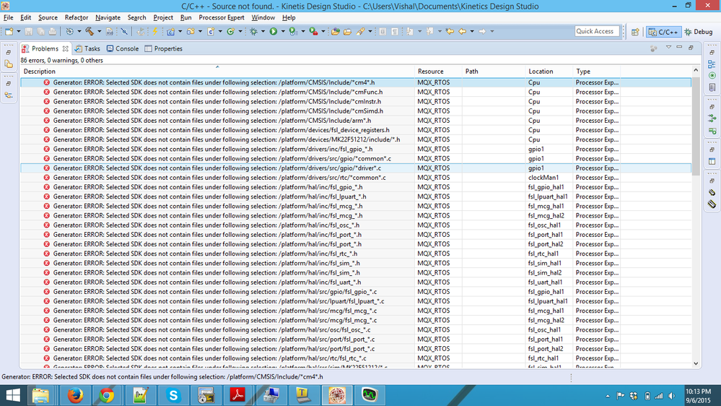Click the Problems view focus filter icon

coord(653,48)
